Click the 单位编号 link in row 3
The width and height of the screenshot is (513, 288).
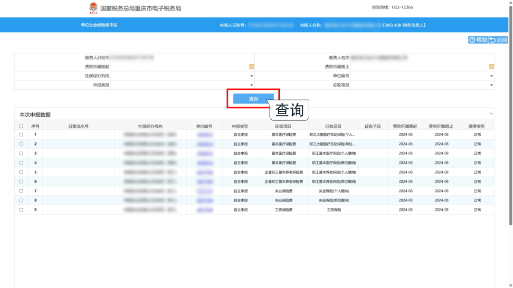click(x=204, y=154)
